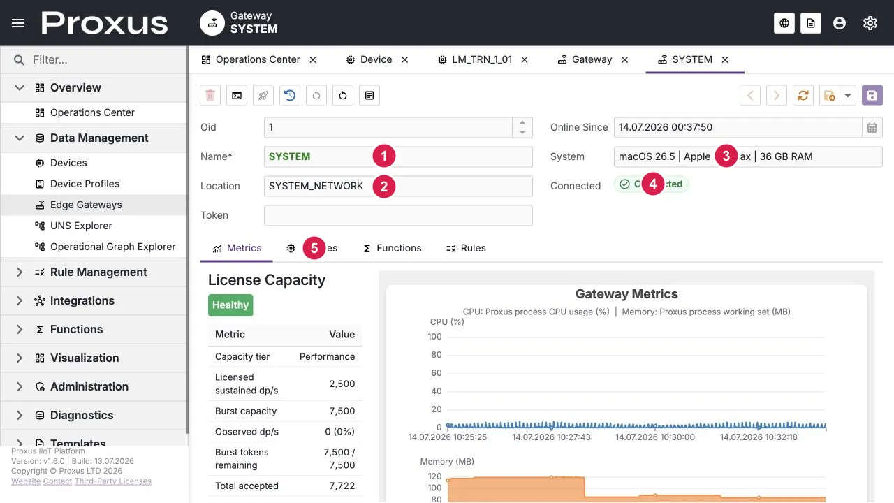Click the delete trash icon in toolbar

[x=211, y=96]
